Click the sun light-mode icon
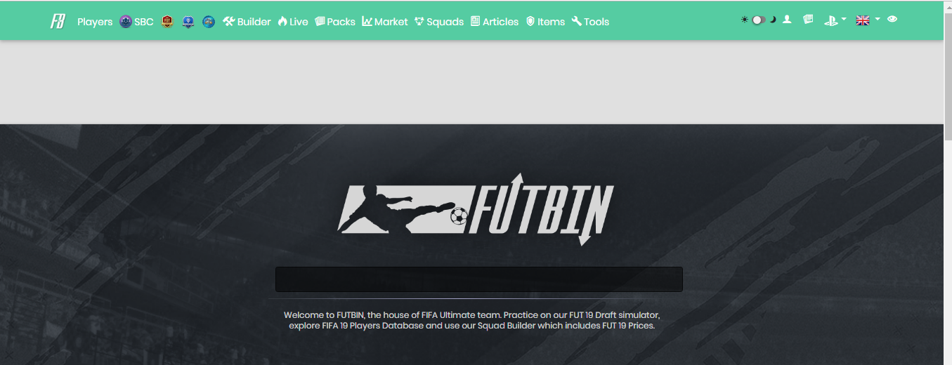952x365 pixels. 745,20
